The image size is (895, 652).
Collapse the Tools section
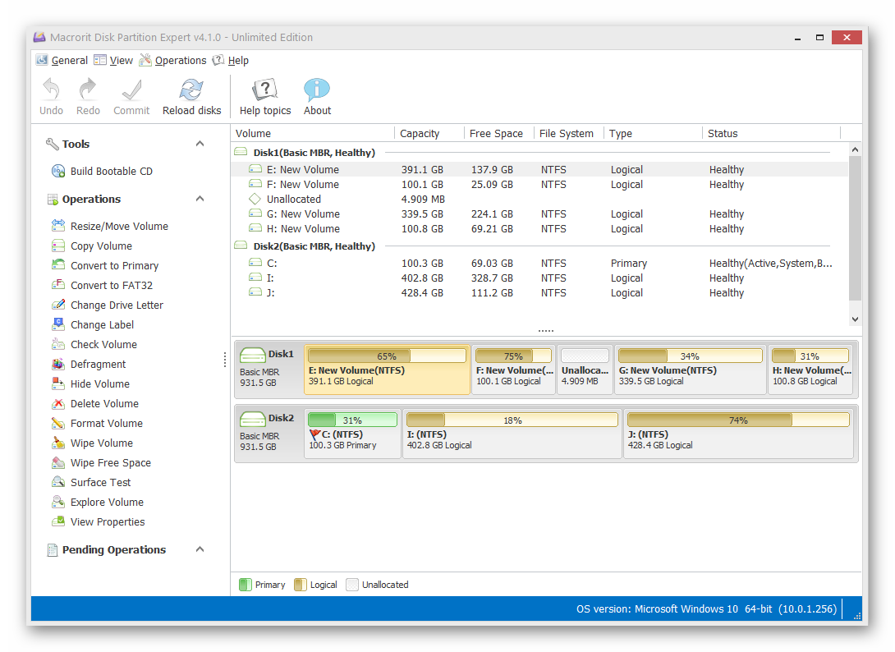point(200,144)
